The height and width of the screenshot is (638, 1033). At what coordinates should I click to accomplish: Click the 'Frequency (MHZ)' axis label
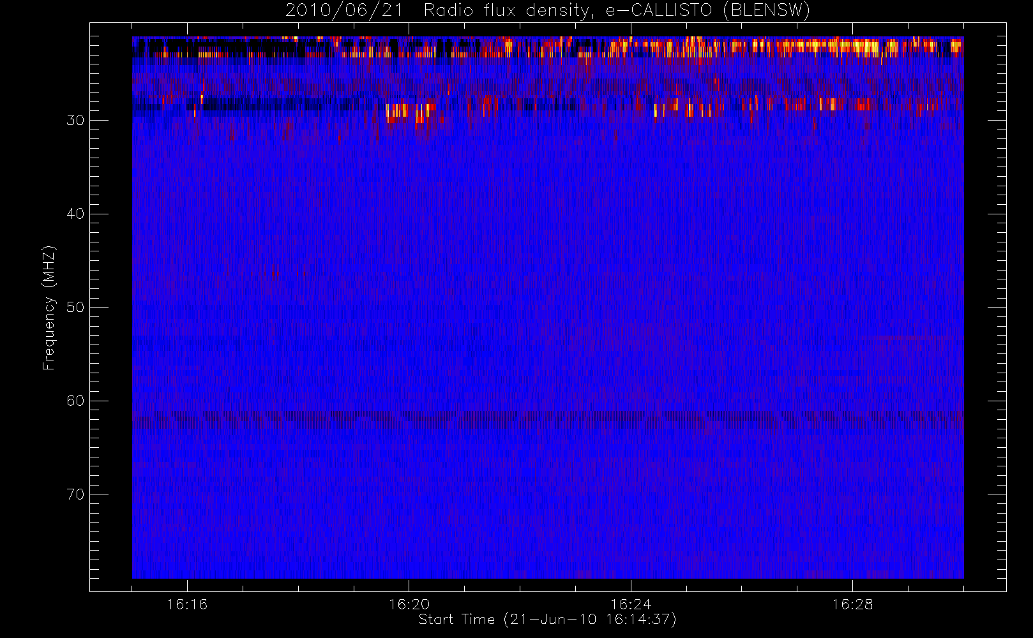click(49, 308)
